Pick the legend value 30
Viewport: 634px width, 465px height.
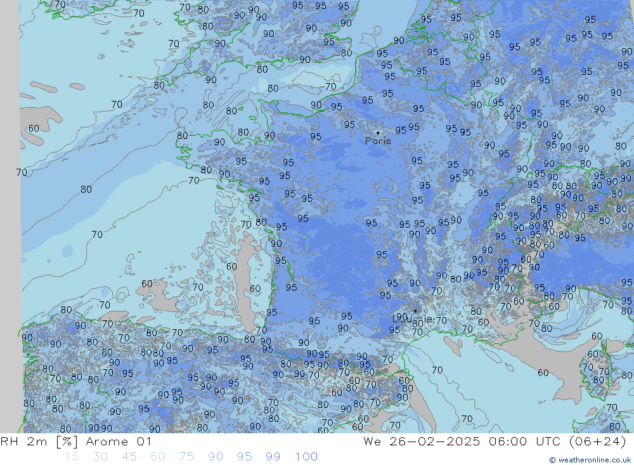point(100,457)
